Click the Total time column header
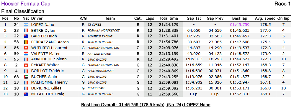 [x=169, y=19]
